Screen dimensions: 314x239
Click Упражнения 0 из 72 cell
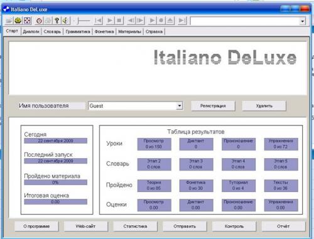click(281, 144)
